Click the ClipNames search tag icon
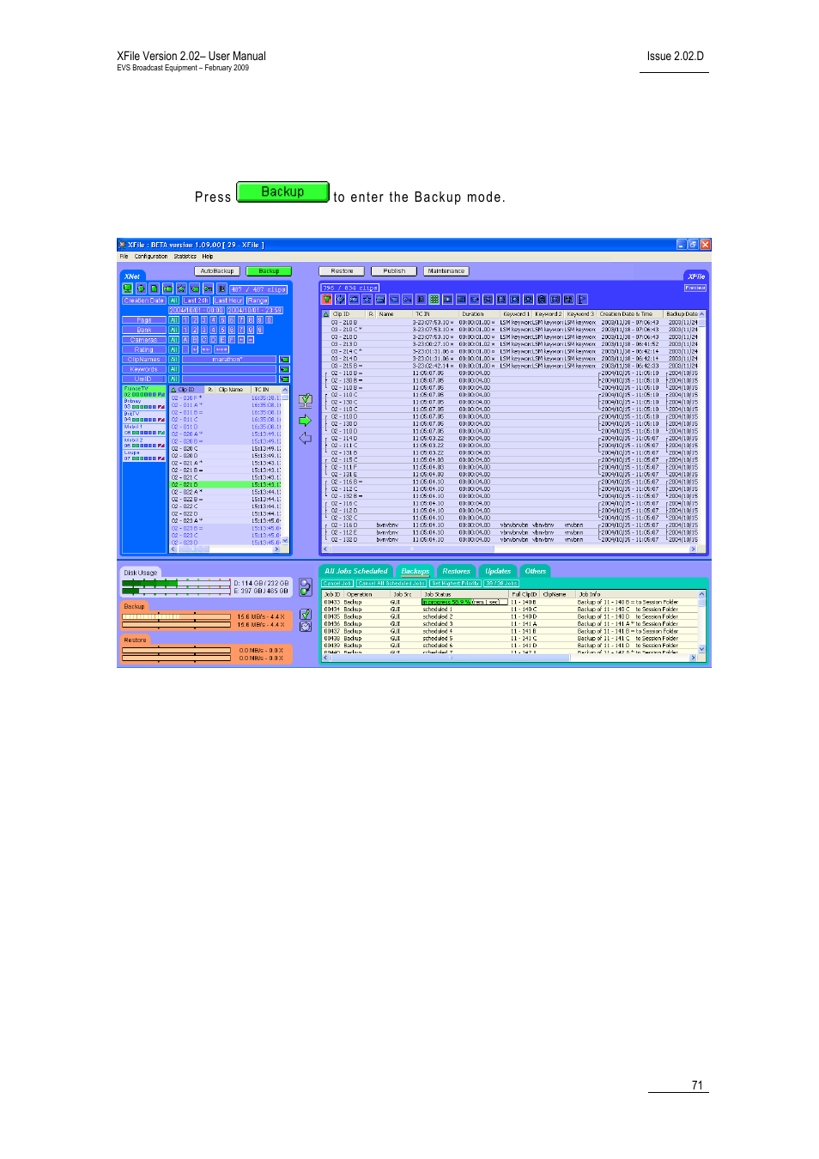Viewport: 819px width, 1159px height. (x=284, y=360)
